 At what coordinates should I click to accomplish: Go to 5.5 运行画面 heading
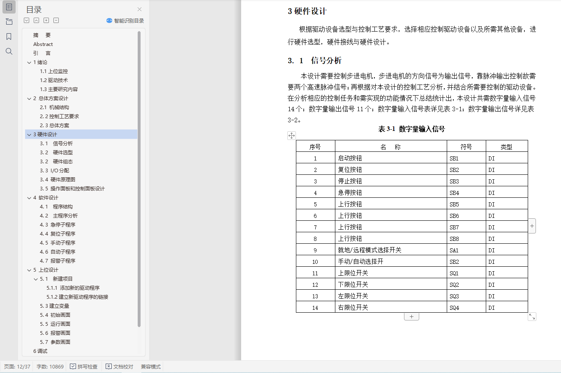[55, 324]
